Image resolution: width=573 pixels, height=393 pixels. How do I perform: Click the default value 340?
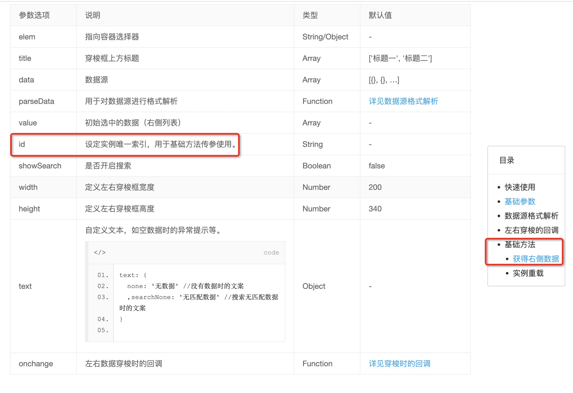pyautogui.click(x=375, y=209)
